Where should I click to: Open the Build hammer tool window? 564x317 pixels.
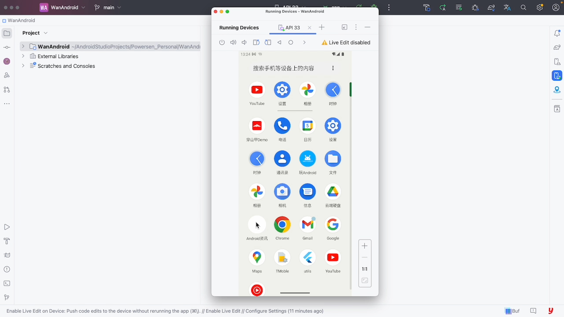point(7,241)
